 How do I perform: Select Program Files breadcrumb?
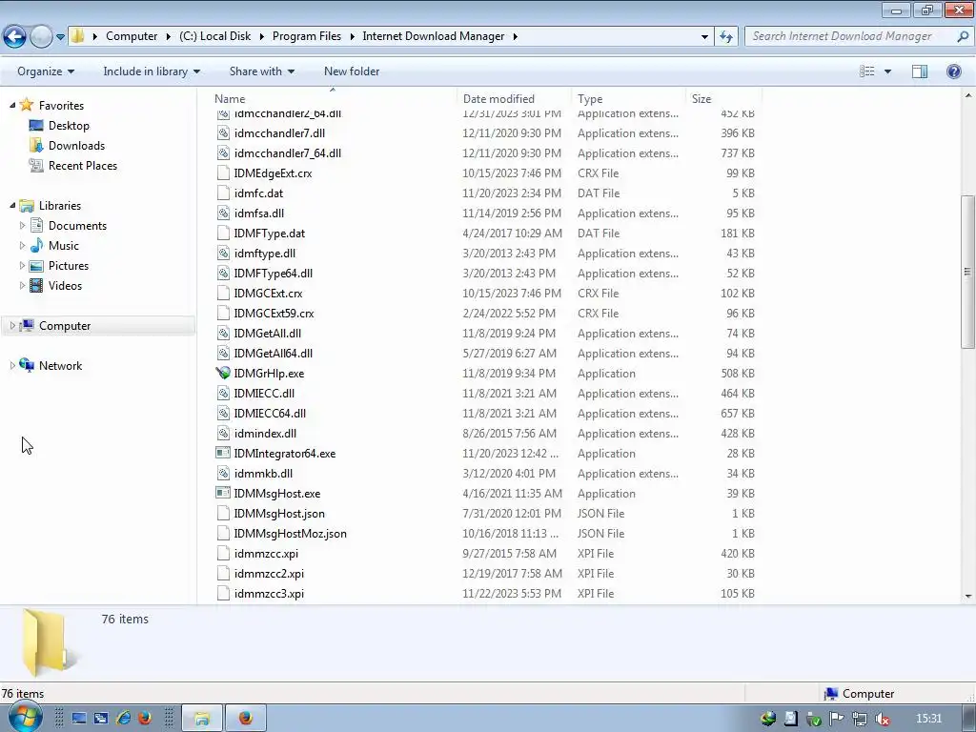306,36
